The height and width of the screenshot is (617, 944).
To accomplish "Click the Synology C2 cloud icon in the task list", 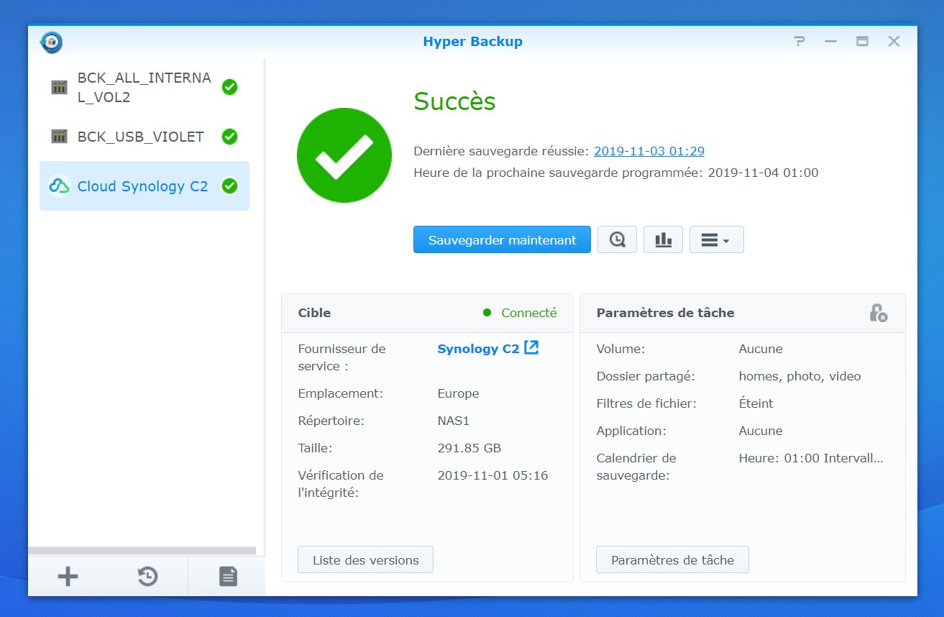I will click(x=59, y=186).
